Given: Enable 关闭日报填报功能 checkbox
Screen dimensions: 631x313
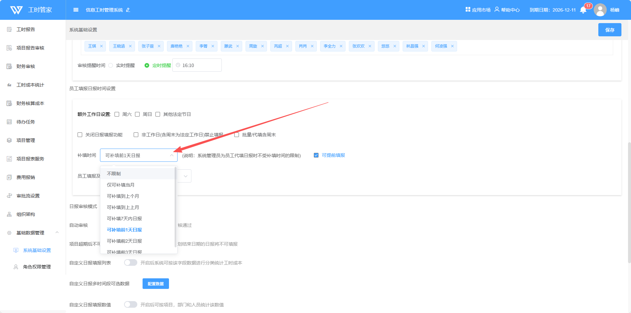Looking at the screenshot, I should coord(80,135).
